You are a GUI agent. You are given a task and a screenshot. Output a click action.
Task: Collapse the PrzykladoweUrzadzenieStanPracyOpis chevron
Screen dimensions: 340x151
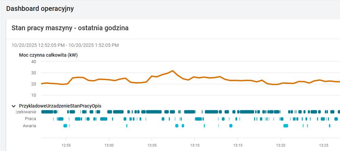pos(14,106)
